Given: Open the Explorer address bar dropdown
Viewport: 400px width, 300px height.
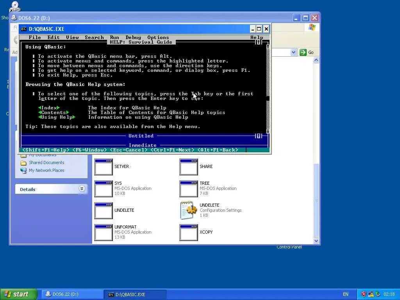Looking at the screenshot, I should click(x=293, y=53).
